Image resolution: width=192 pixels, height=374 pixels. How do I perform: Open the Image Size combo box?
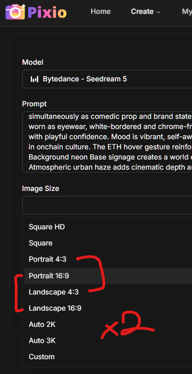107,205
